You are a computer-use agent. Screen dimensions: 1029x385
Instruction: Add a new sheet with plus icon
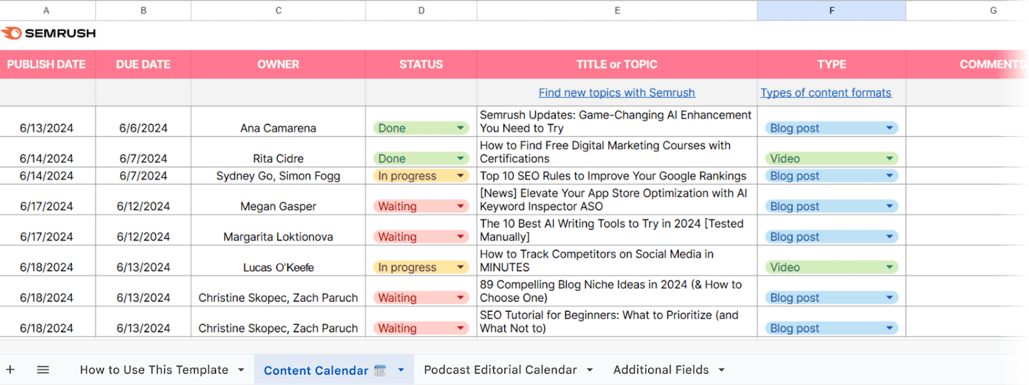point(10,370)
